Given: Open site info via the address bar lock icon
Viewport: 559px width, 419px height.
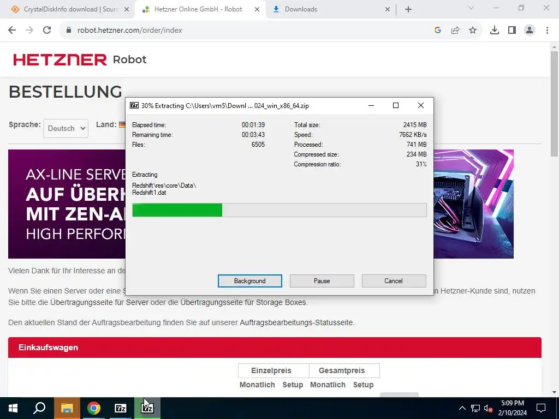Looking at the screenshot, I should pos(69,31).
